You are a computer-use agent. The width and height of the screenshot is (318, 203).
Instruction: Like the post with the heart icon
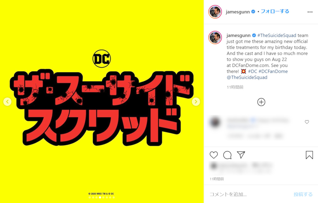214,155
